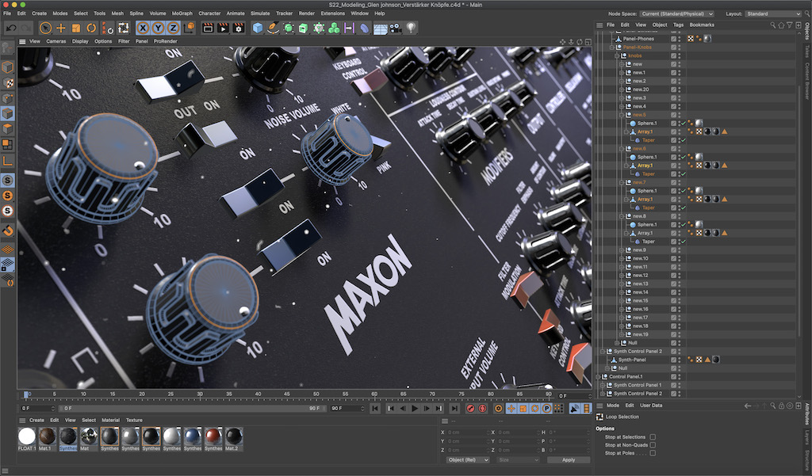Click the coordinate system cube icon

tap(190, 28)
